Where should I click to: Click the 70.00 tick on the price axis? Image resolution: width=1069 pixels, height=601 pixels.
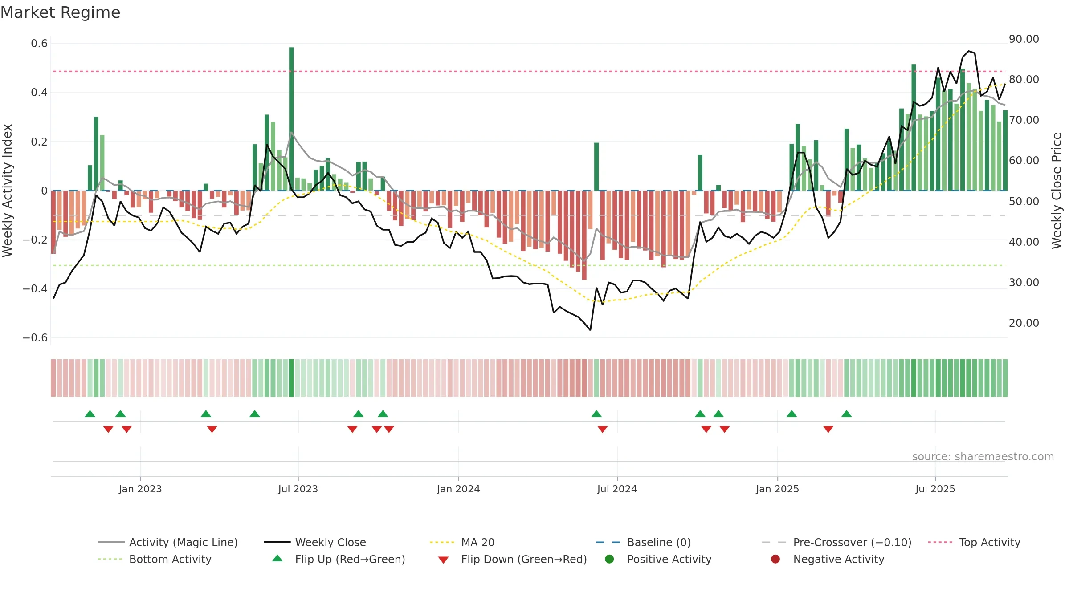click(x=1024, y=120)
